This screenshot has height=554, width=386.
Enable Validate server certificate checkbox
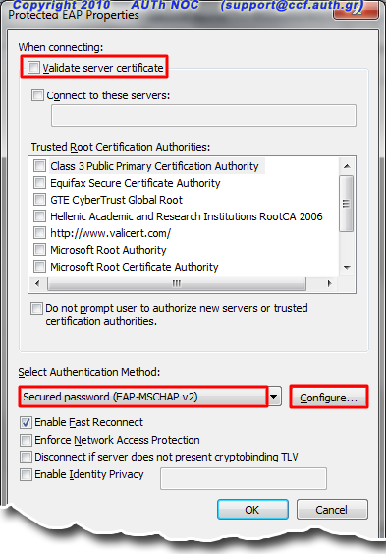pyautogui.click(x=34, y=67)
